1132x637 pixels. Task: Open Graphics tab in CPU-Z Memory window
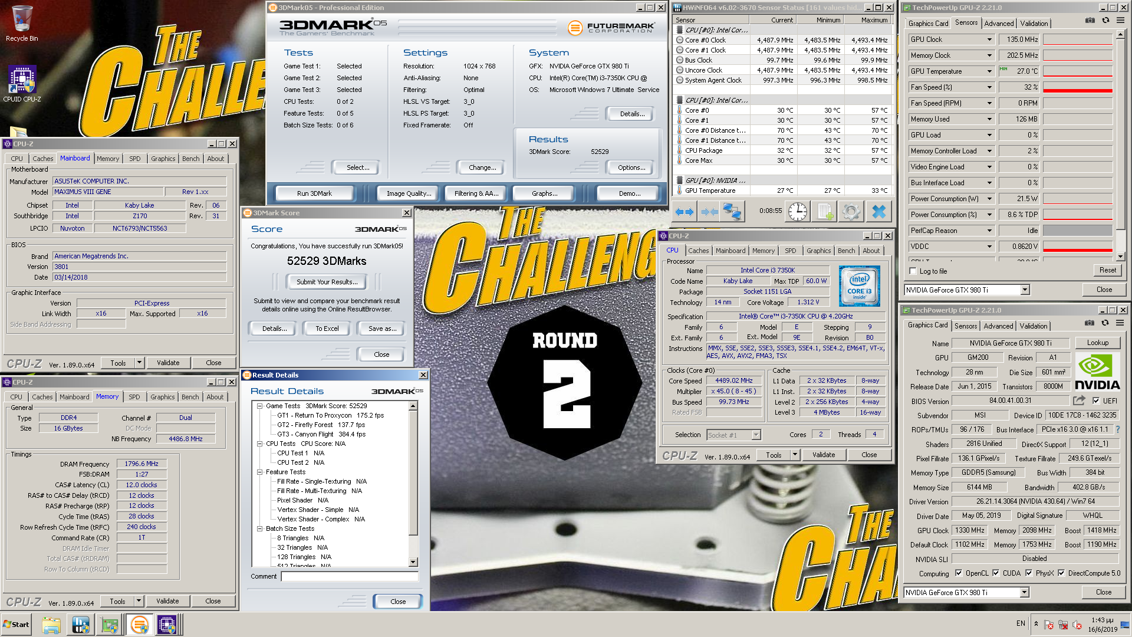coord(163,397)
